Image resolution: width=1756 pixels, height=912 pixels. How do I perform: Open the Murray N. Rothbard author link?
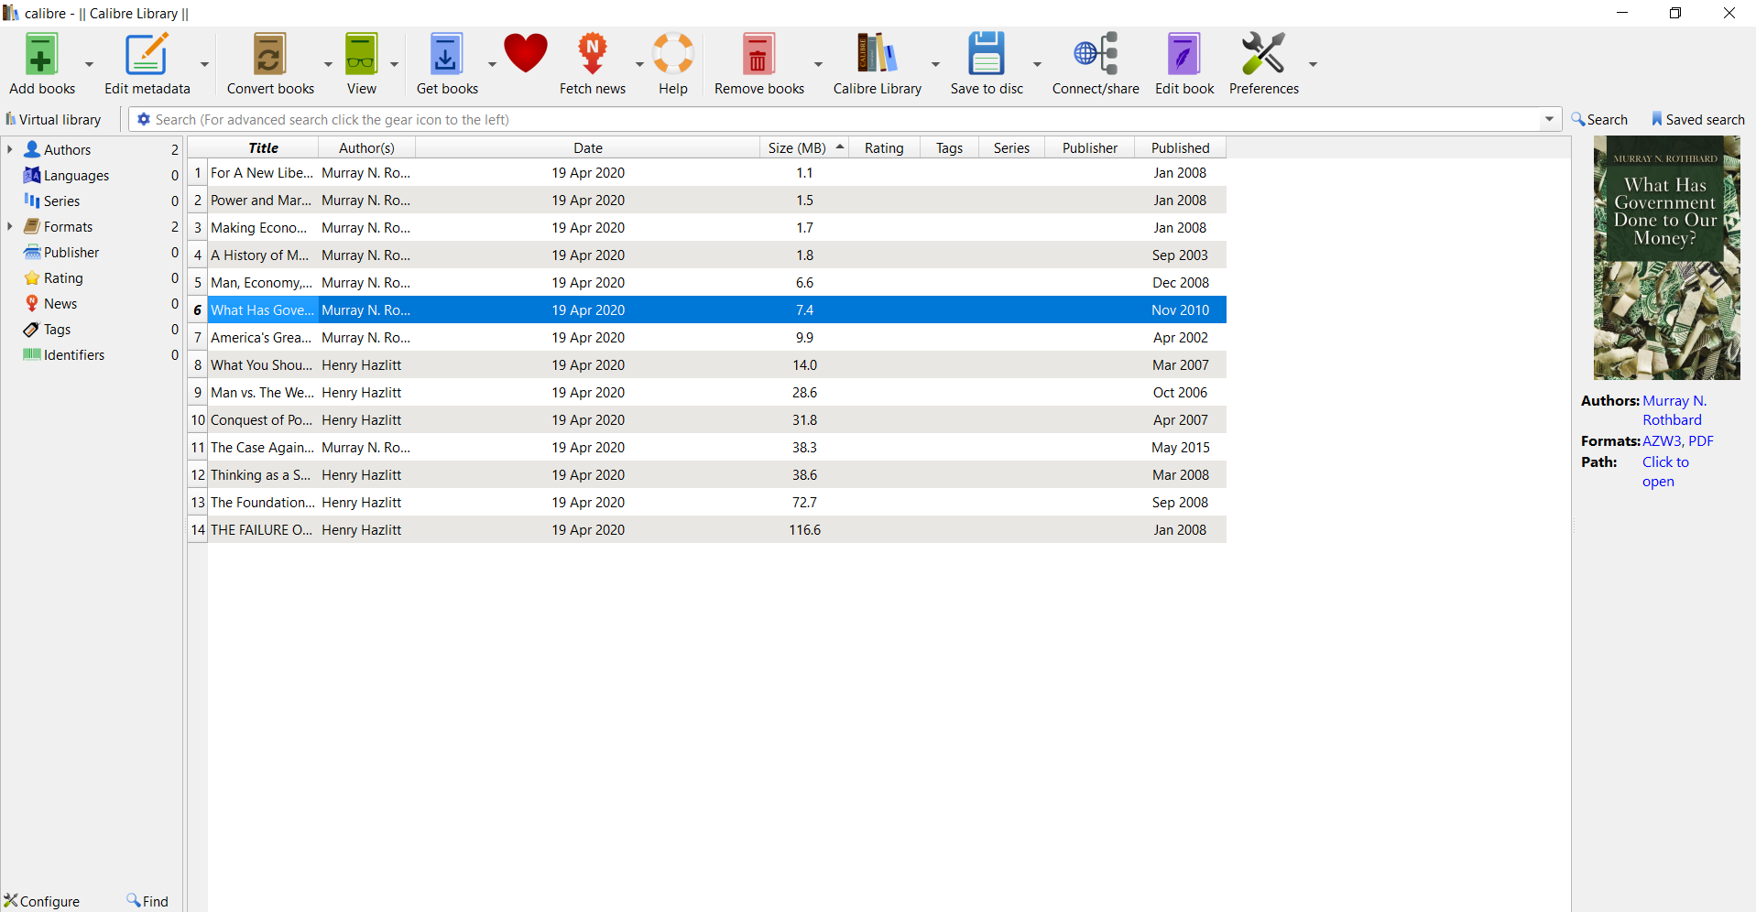click(x=1674, y=410)
